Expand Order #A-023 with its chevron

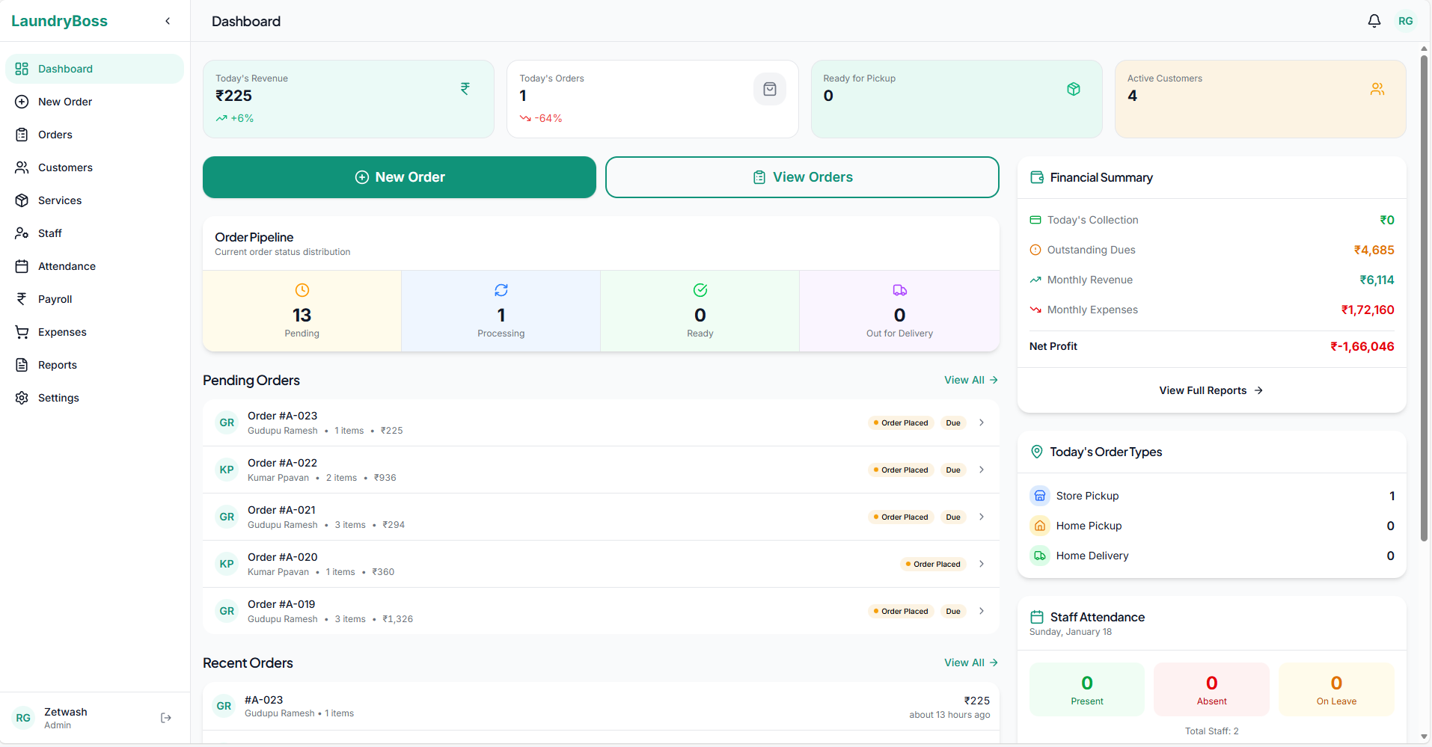(x=981, y=422)
